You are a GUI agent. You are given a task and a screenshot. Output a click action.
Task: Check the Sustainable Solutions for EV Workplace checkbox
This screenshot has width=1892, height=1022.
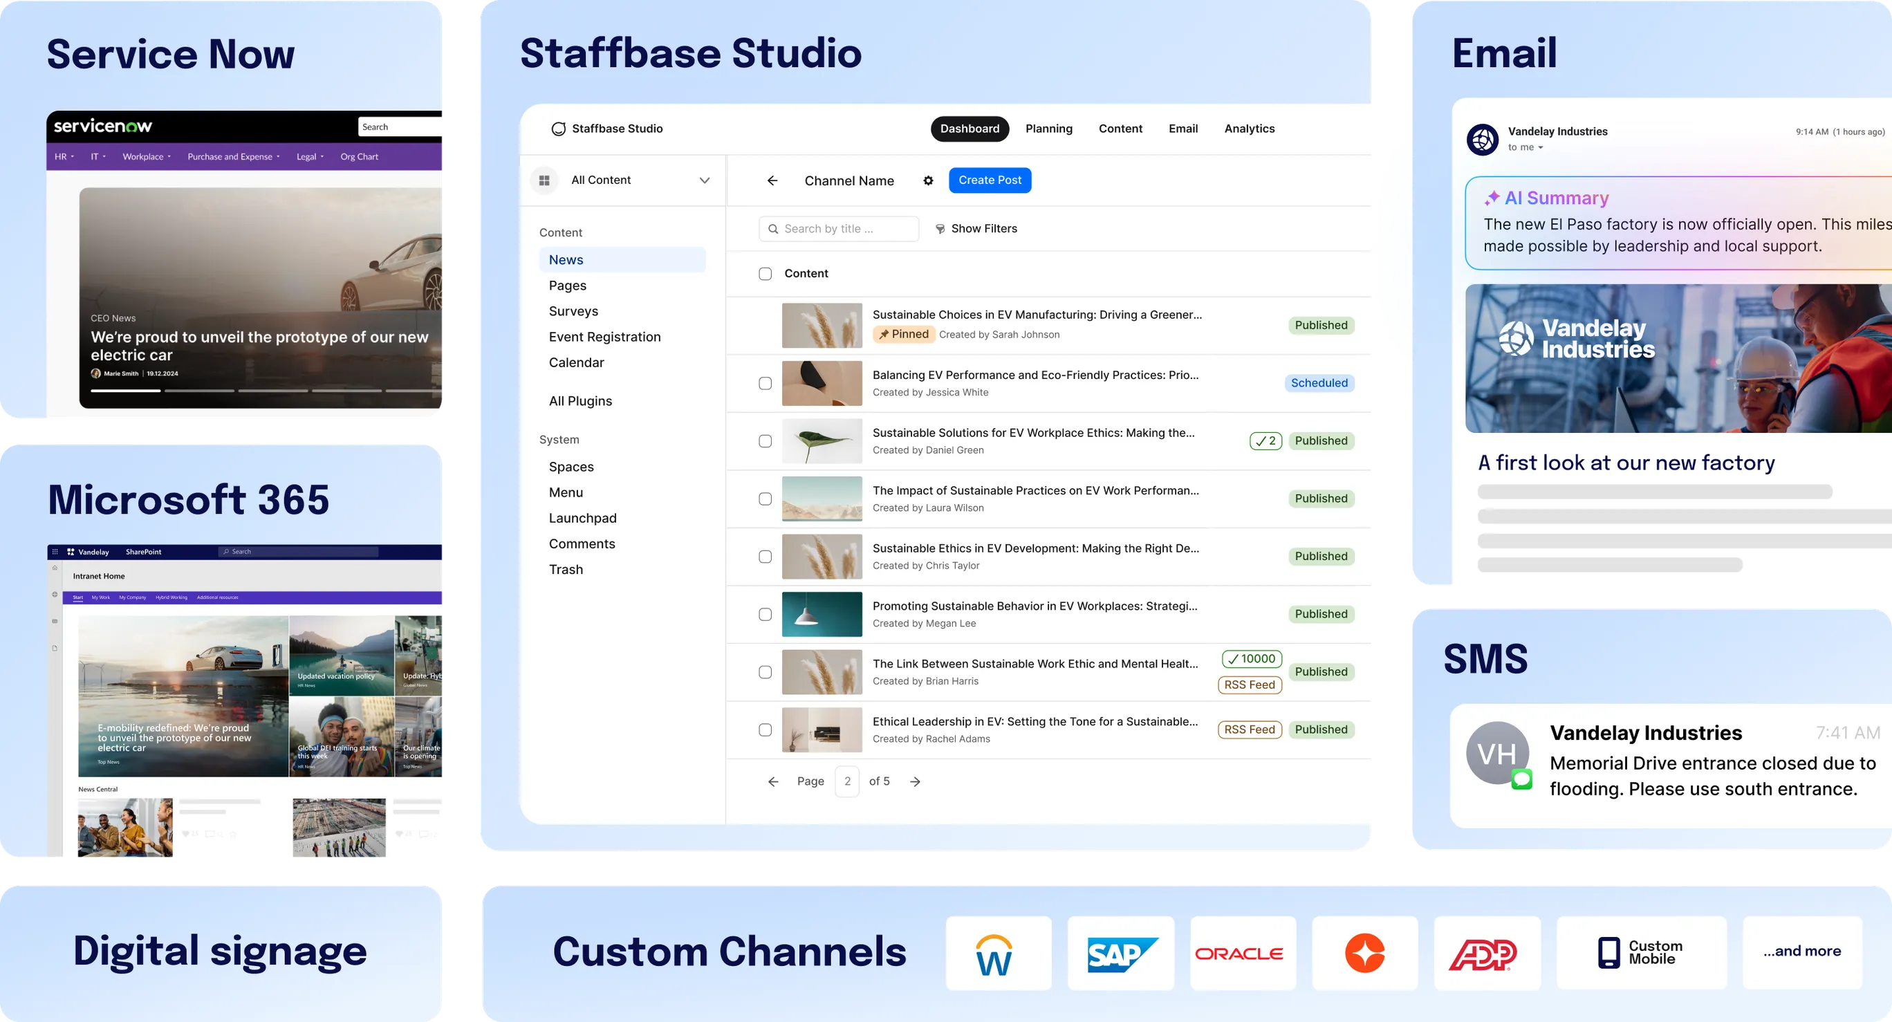[x=766, y=441]
